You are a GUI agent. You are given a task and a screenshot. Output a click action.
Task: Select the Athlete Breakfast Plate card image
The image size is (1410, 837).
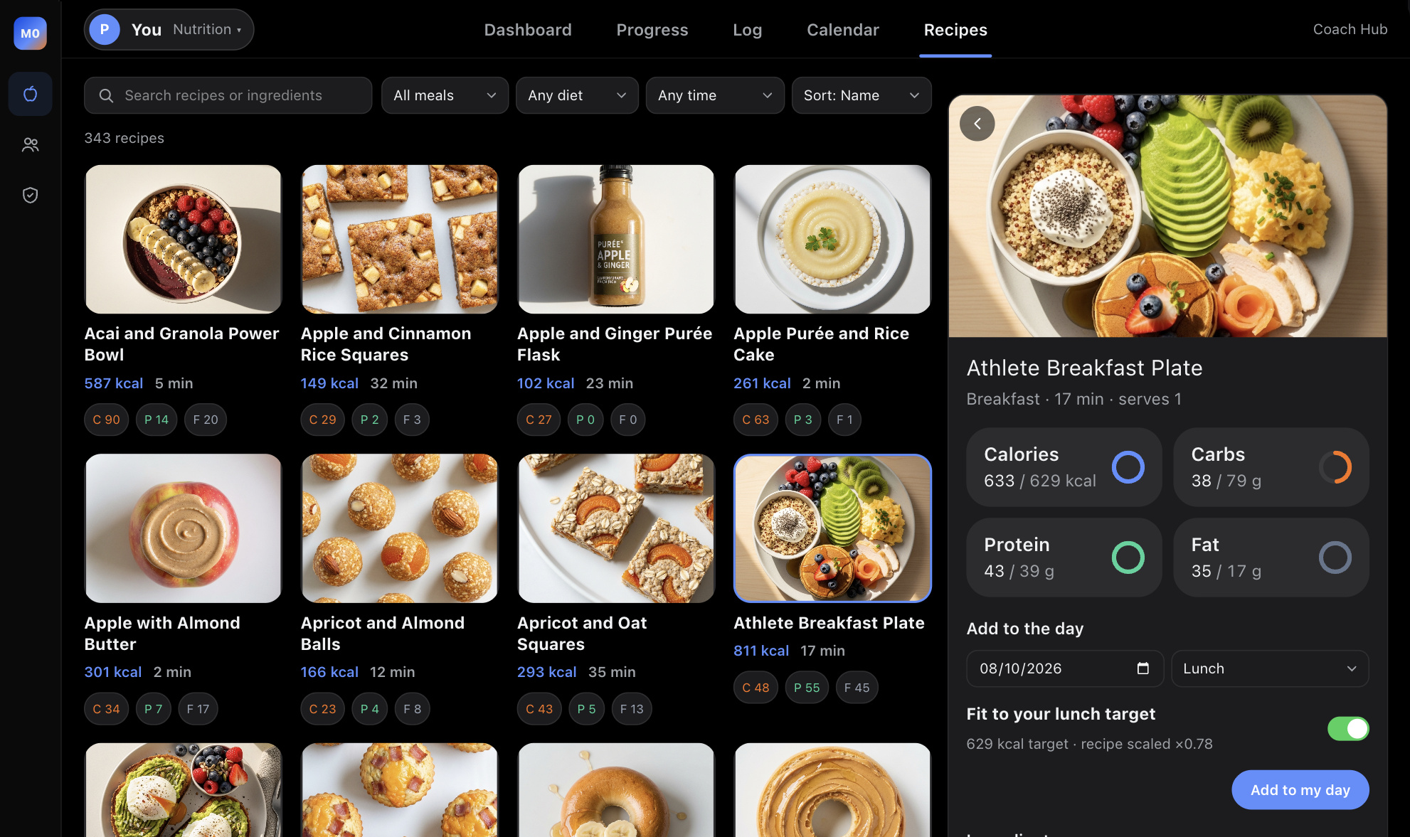click(832, 528)
